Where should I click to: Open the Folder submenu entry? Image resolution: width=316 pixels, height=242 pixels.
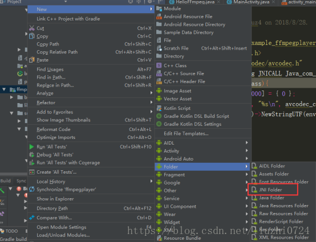[202, 167]
